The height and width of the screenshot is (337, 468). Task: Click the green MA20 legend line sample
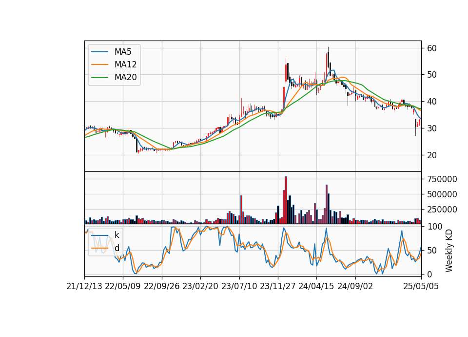coord(99,77)
